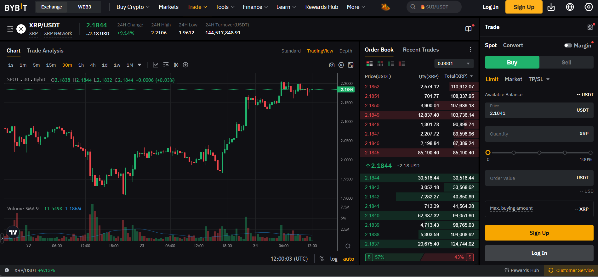Focus the Price input field

pyautogui.click(x=539, y=110)
